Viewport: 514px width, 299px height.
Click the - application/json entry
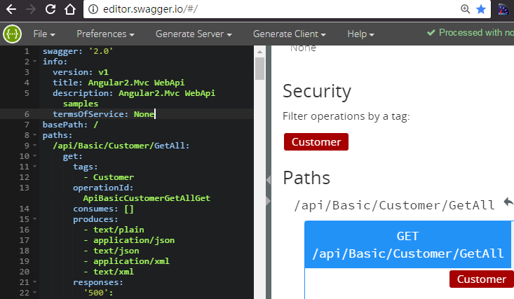(x=129, y=240)
